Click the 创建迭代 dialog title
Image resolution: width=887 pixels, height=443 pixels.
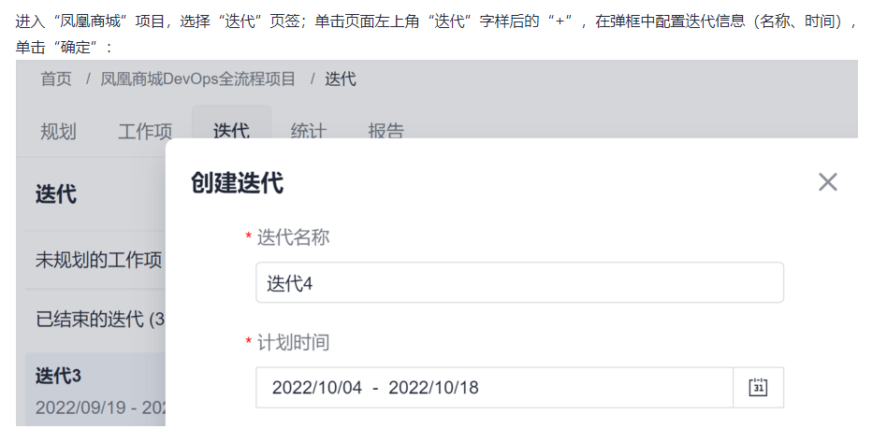point(237,182)
